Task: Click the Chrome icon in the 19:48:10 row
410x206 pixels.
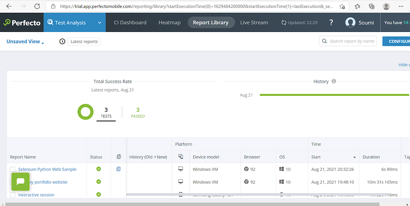Action: (x=246, y=182)
